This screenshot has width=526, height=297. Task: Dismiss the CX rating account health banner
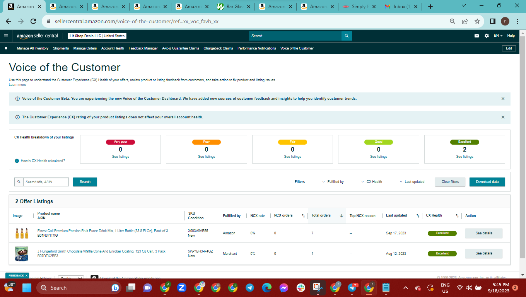503,117
